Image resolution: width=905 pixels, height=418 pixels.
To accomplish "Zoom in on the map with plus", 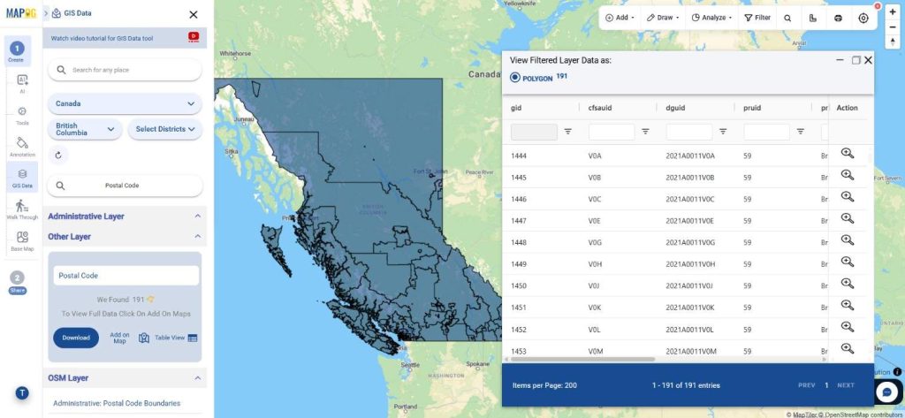I will [893, 12].
